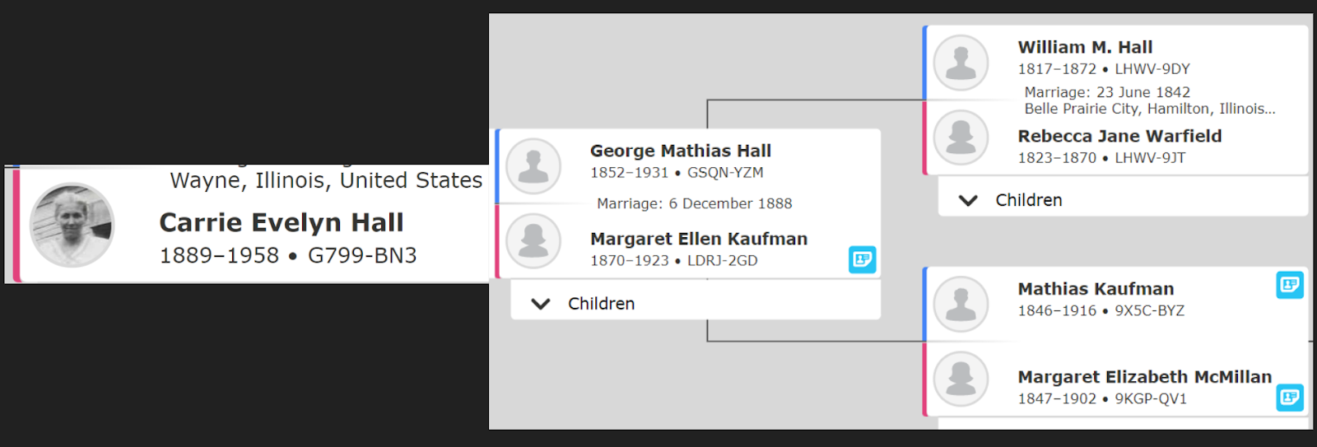Screen dimensions: 1317x447
Task: Open memory note icon on Margaret Ellen Kaufman
Action: coord(862,259)
